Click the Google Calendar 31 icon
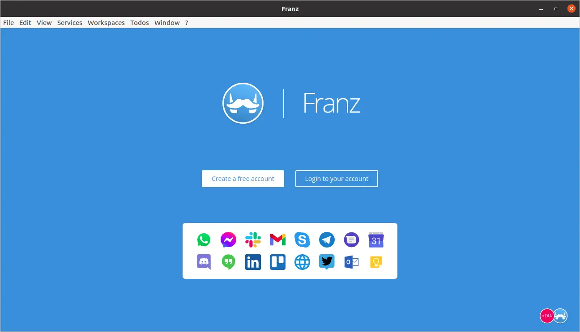This screenshot has width=580, height=332. point(376,240)
